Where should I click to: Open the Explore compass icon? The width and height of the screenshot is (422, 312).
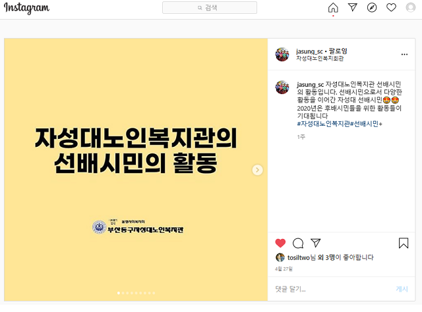tap(372, 7)
